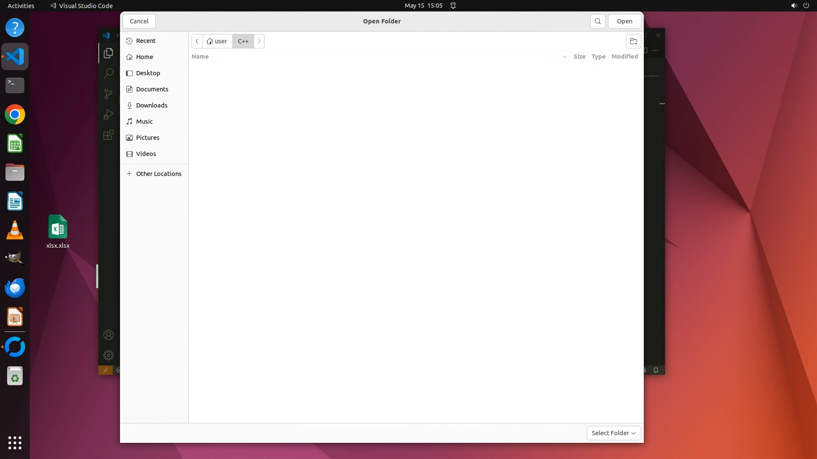This screenshot has width=817, height=459.
Task: Navigate forward with the path bar right chevron
Action: coord(259,41)
